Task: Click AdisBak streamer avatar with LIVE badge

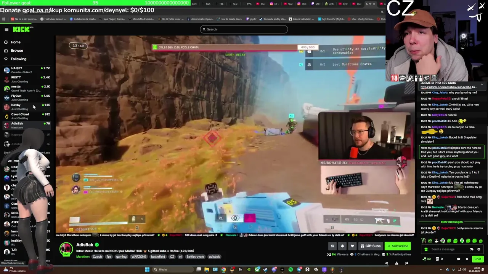Action: pyautogui.click(x=66, y=249)
